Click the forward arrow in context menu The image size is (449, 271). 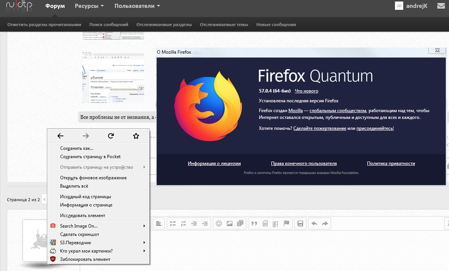tap(86, 136)
